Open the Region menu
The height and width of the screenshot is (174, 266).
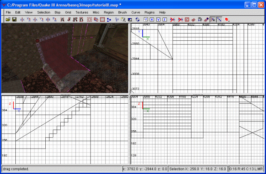tap(109, 12)
